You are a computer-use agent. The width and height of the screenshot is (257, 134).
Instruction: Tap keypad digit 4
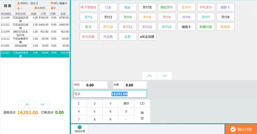(x=79, y=111)
